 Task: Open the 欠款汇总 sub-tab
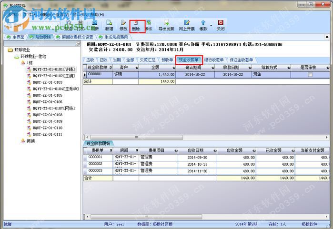[147, 60]
